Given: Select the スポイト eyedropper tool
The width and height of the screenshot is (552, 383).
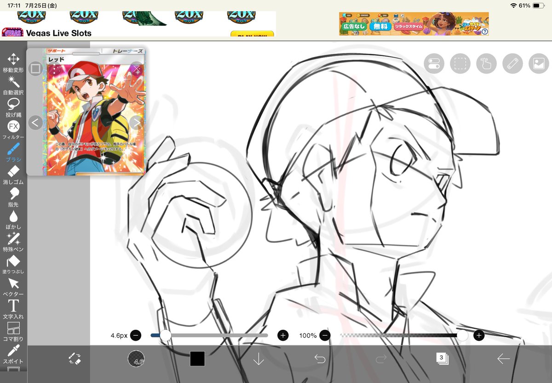Looking at the screenshot, I should coord(13,354).
